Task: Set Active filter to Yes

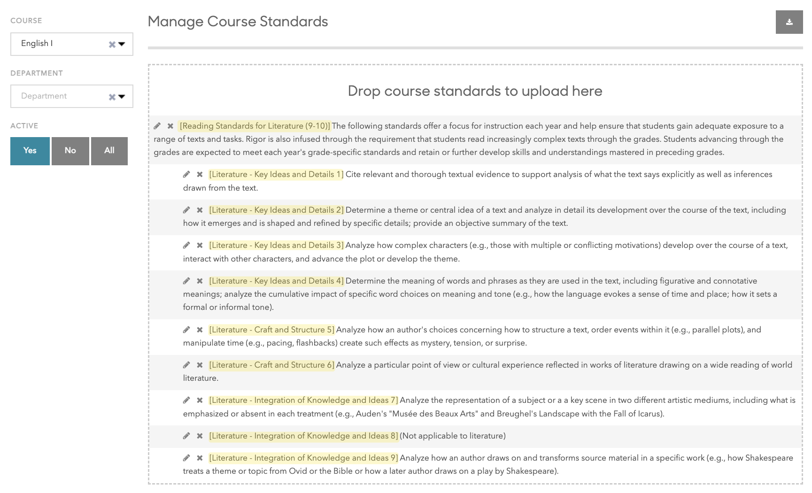Action: (x=30, y=151)
